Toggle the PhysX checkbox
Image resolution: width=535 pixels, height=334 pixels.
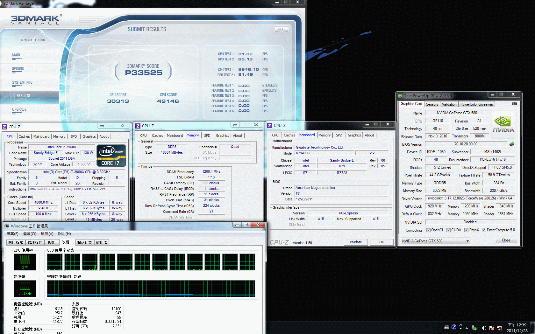[466, 230]
